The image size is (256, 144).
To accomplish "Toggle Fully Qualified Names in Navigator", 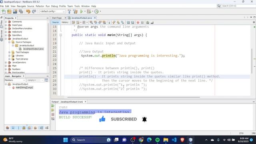I will pyautogui.click(x=36, y=128).
